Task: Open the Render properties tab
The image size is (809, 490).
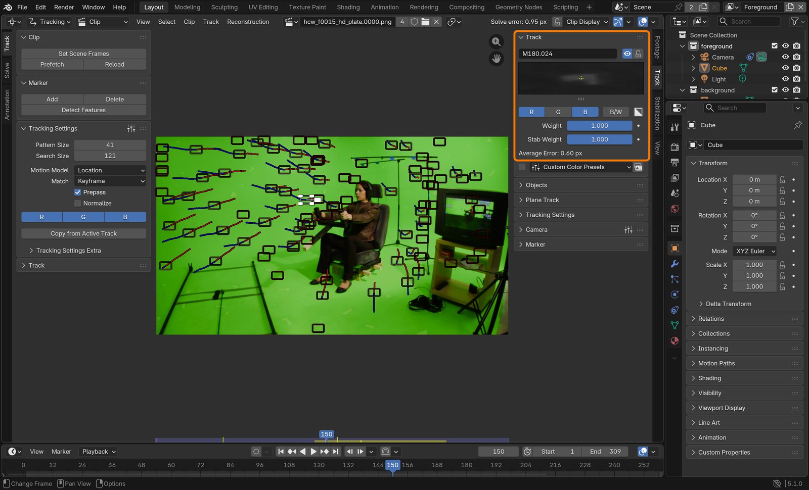Action: click(675, 147)
